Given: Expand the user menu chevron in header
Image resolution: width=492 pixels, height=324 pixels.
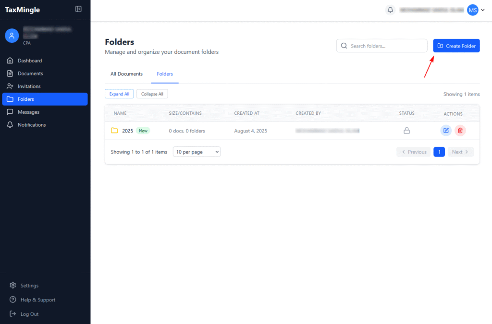Looking at the screenshot, I should pos(482,10).
